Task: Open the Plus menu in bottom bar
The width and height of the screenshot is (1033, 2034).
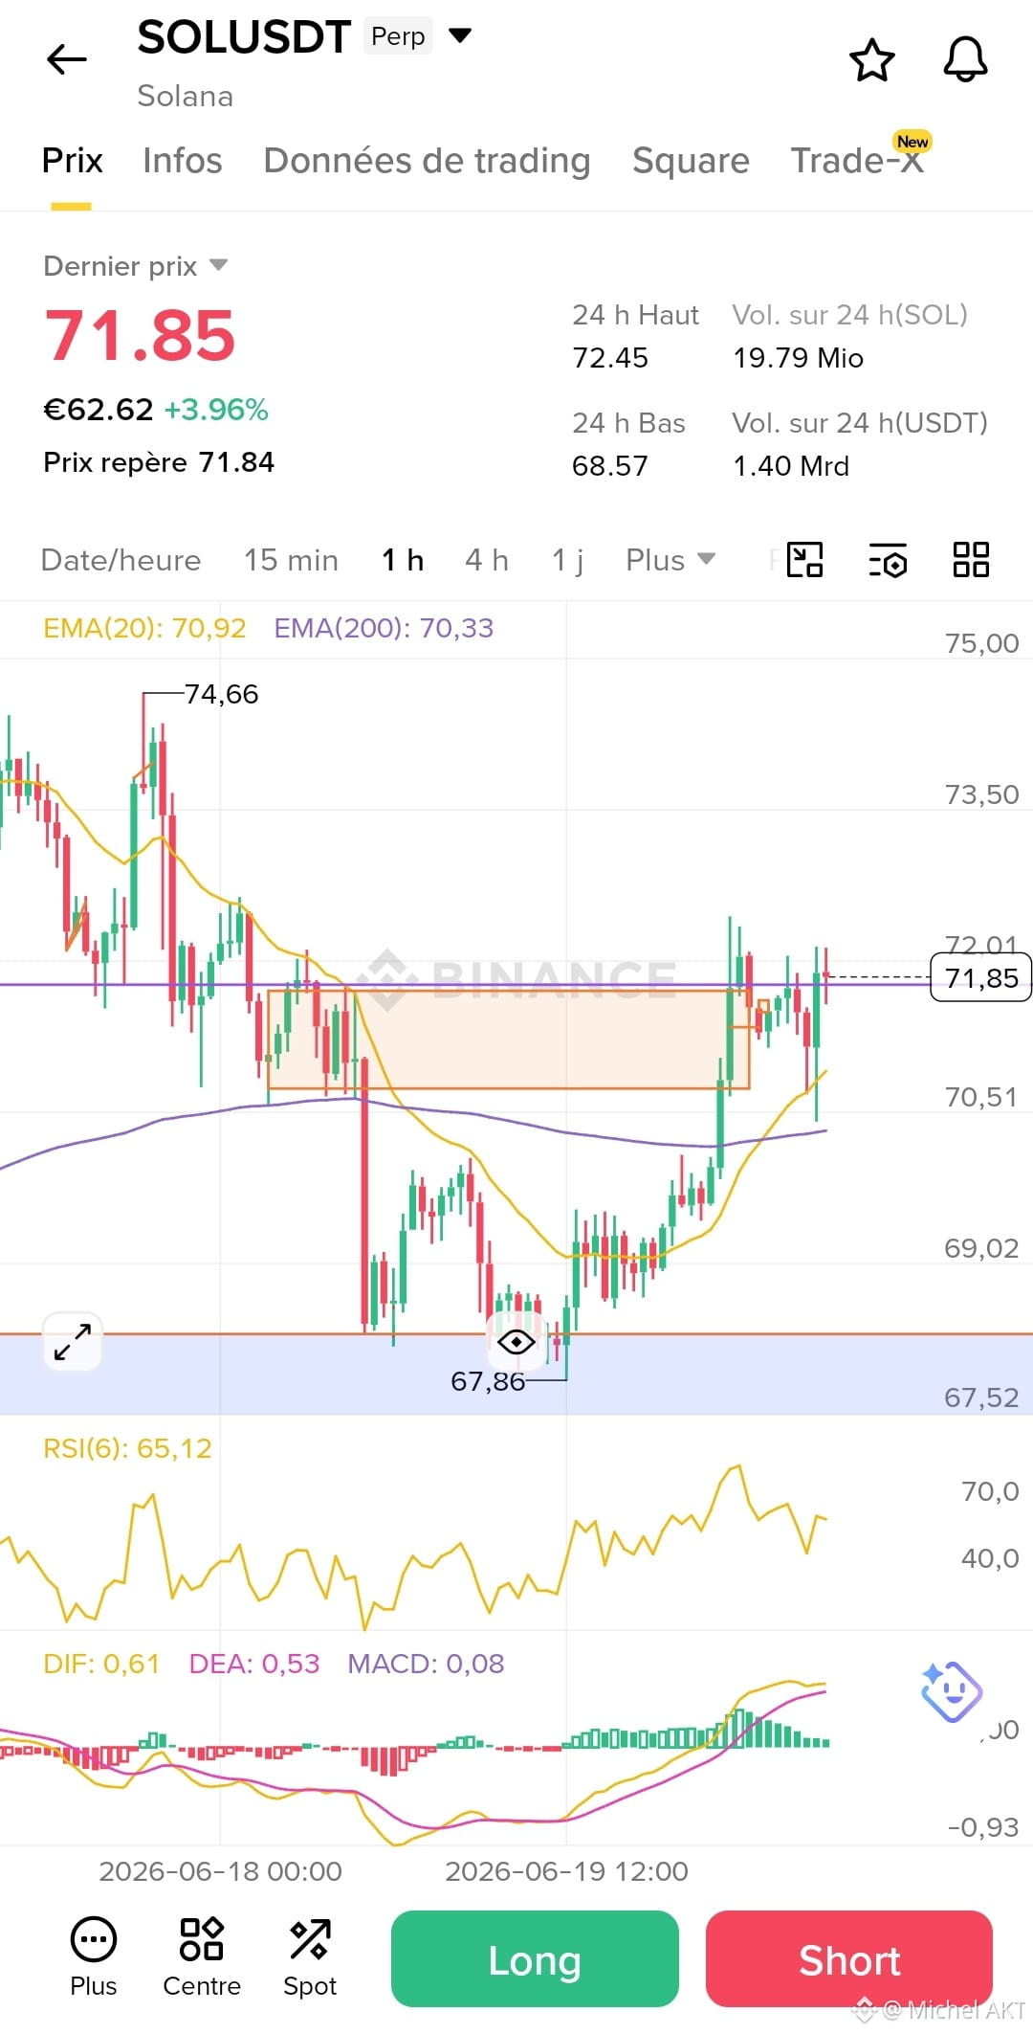Action: point(94,1957)
